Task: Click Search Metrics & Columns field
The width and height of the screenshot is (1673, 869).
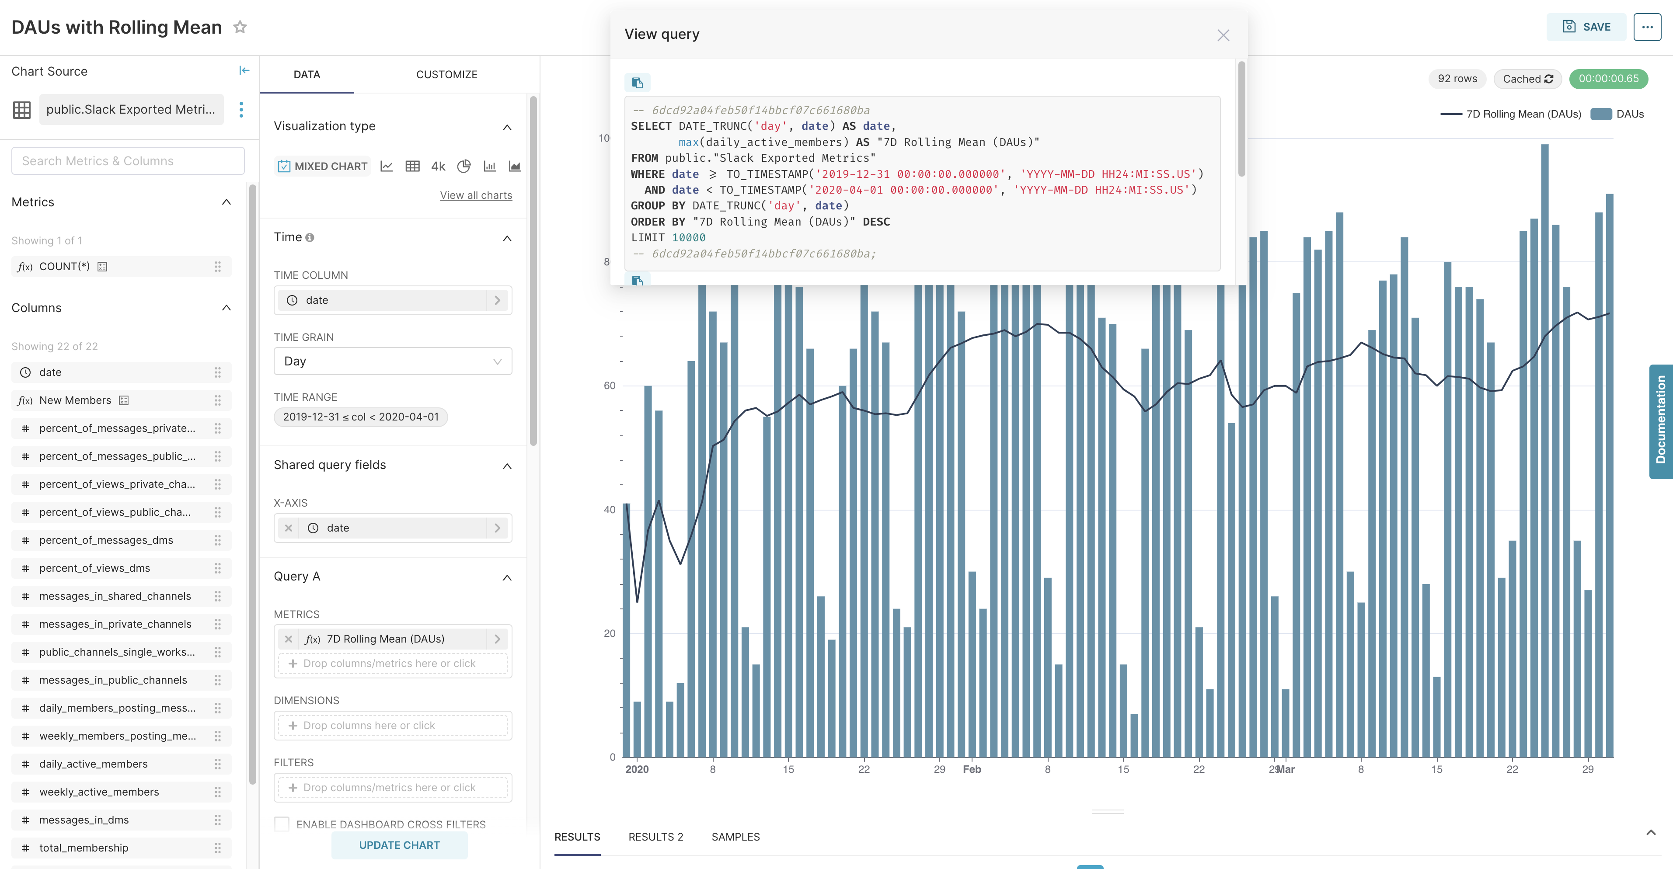Action: click(x=128, y=161)
